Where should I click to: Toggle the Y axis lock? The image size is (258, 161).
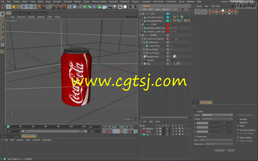point(29,7)
